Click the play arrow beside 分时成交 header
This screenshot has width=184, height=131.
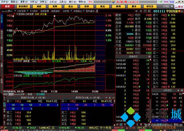(x=178, y=90)
